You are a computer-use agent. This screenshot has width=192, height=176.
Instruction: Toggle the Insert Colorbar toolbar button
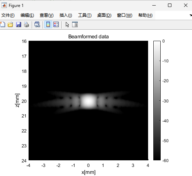pyautogui.click(x=48, y=24)
